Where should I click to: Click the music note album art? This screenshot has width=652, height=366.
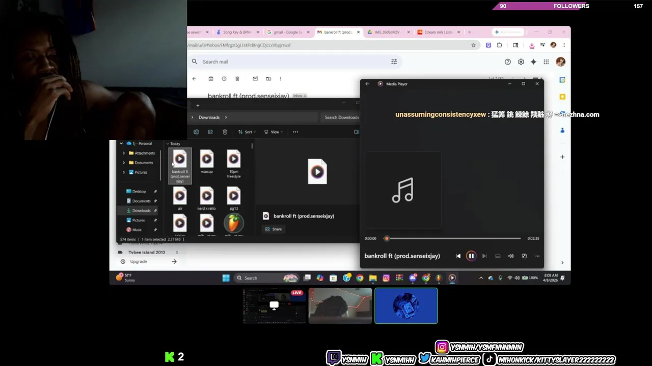click(403, 190)
